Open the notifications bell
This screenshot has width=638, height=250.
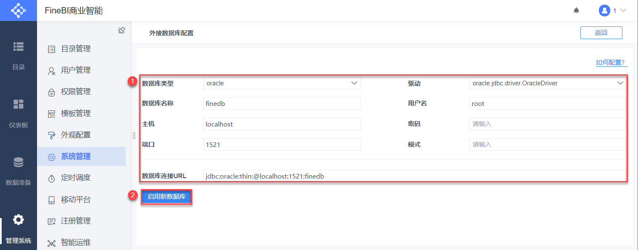click(x=576, y=11)
